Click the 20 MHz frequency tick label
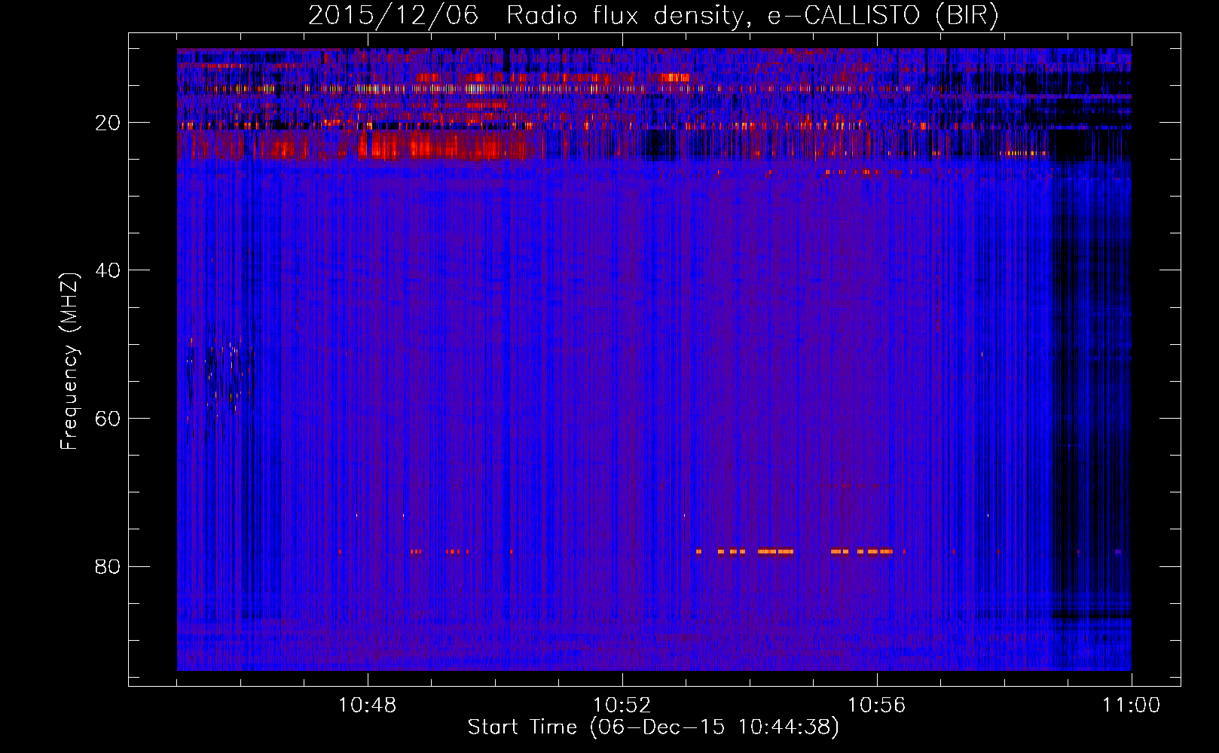This screenshot has width=1219, height=753. (x=108, y=123)
